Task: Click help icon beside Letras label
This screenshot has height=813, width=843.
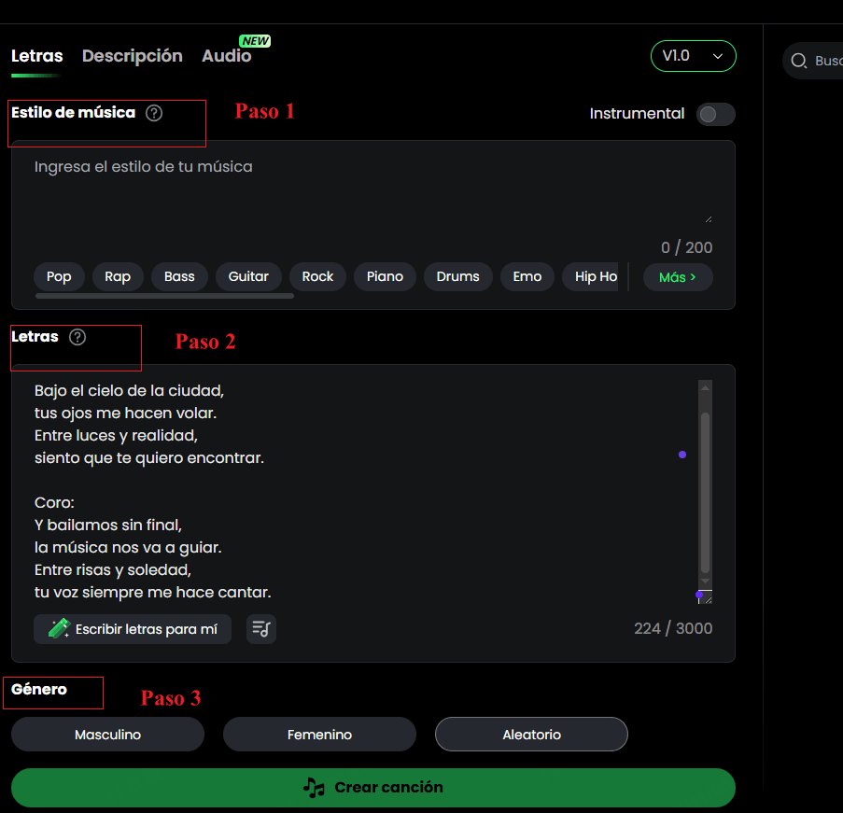Action: [77, 337]
